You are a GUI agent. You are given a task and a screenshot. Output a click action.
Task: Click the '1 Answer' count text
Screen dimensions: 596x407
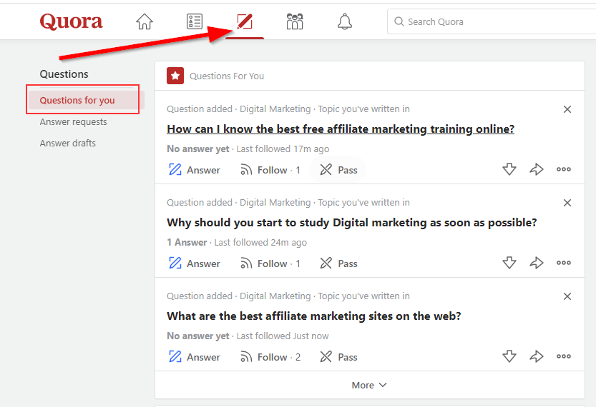(x=187, y=242)
